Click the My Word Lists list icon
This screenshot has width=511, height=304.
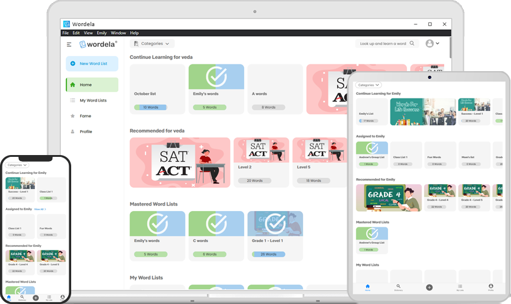pos(72,100)
